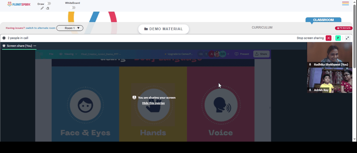Click the PlanetSpark logo

pyautogui.click(x=19, y=4)
